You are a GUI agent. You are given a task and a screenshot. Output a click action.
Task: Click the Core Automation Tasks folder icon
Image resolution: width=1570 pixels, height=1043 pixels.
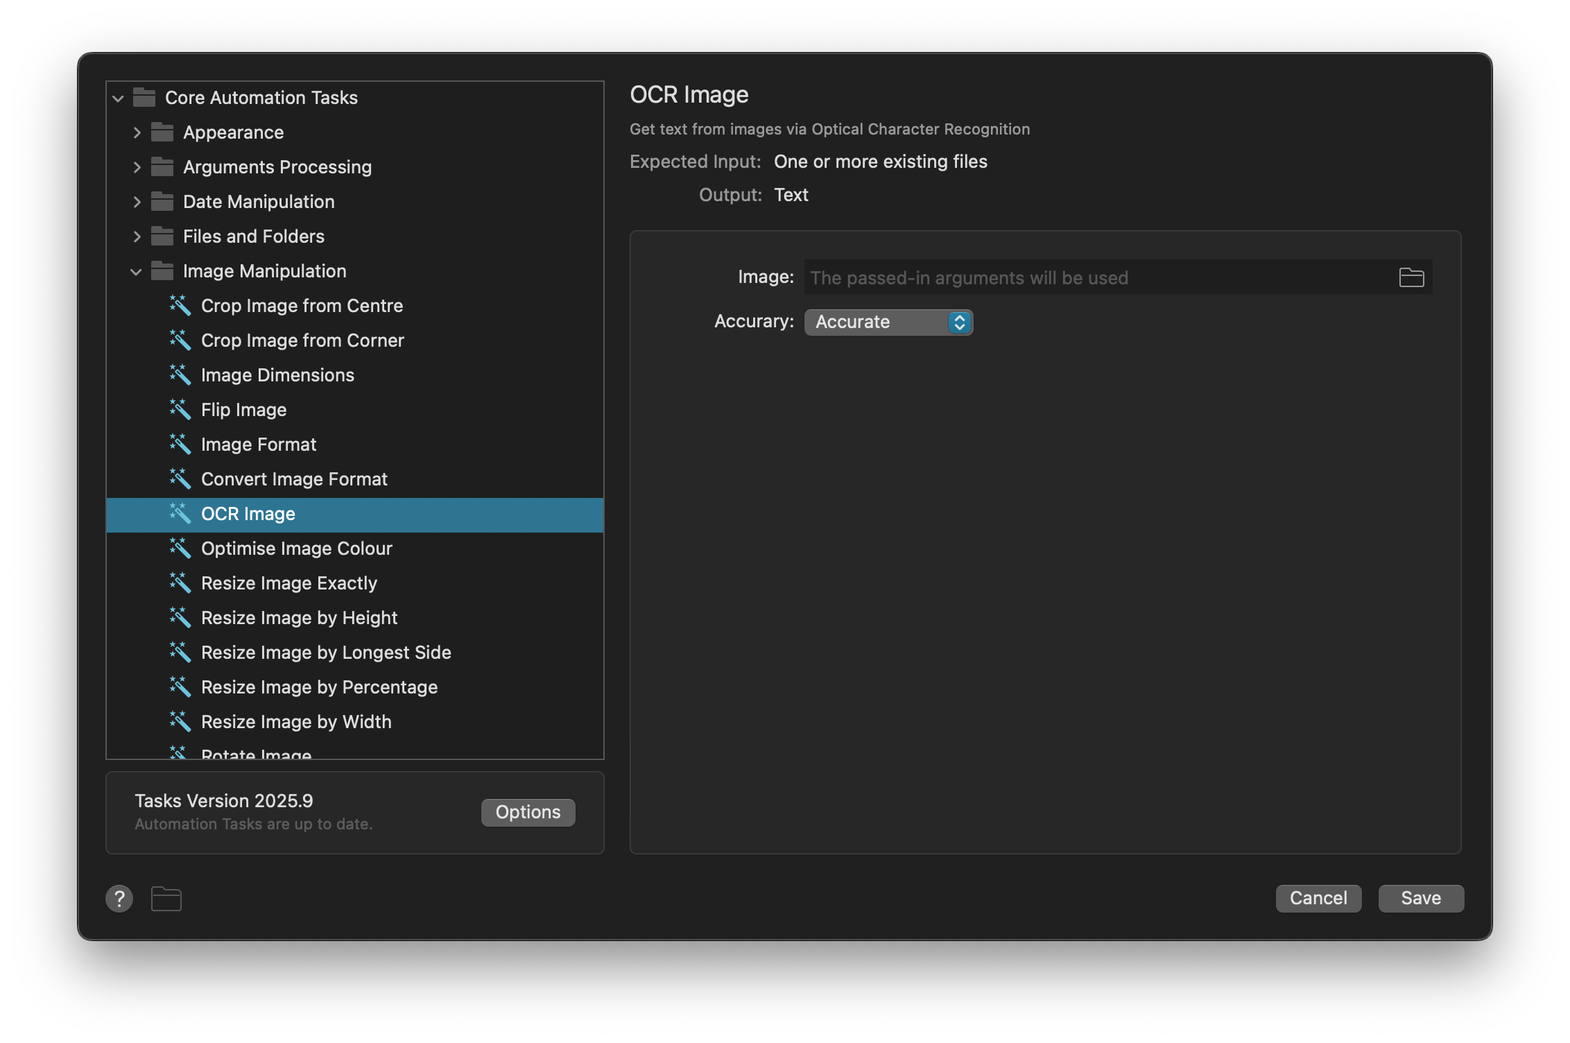pos(144,97)
